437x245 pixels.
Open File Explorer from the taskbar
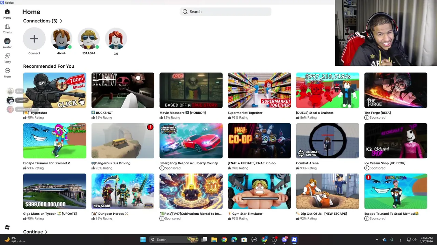point(214,240)
